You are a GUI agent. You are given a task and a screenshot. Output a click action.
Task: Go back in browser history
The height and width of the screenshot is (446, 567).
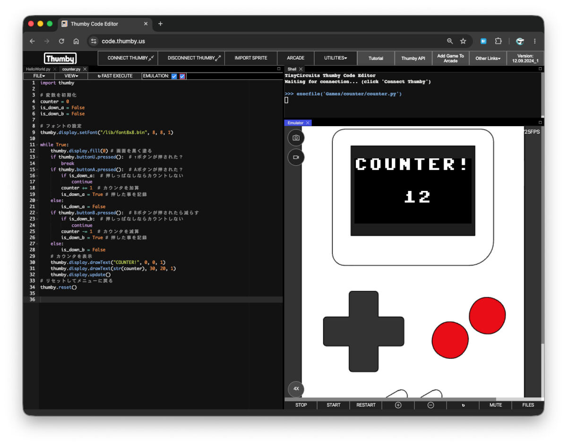coord(32,41)
